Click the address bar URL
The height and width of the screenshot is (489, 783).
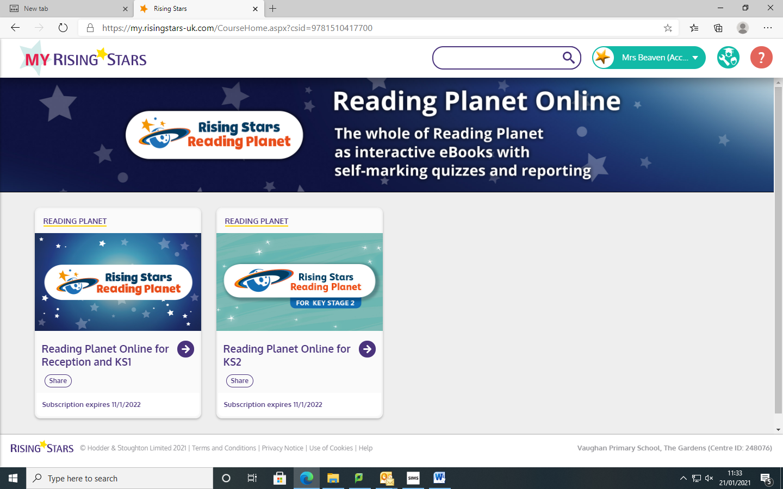pos(237,28)
